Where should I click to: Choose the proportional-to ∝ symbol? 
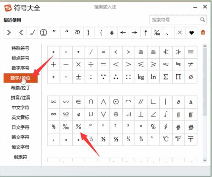click(54, 102)
